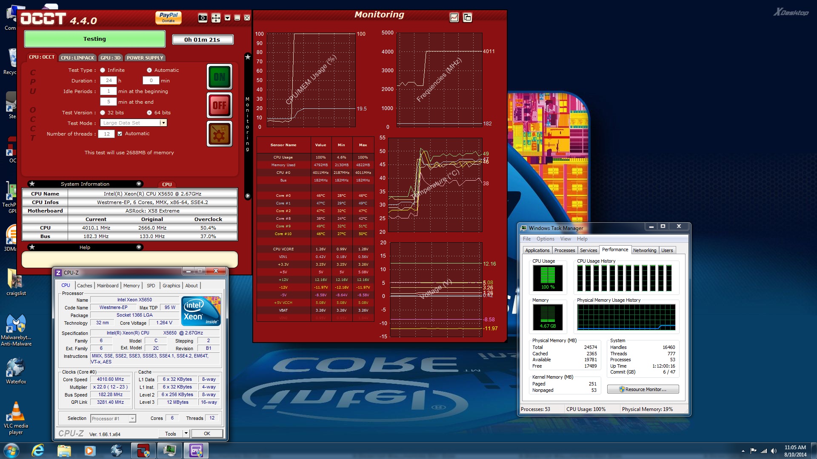The image size is (817, 459).
Task: Open the Caches tab in CPU-Z
Action: [84, 286]
